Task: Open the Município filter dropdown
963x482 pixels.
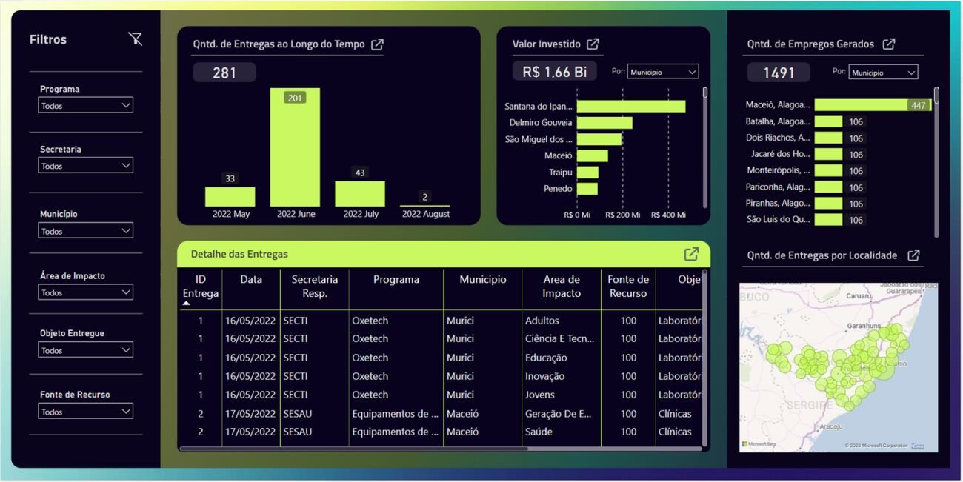Action: click(x=86, y=230)
